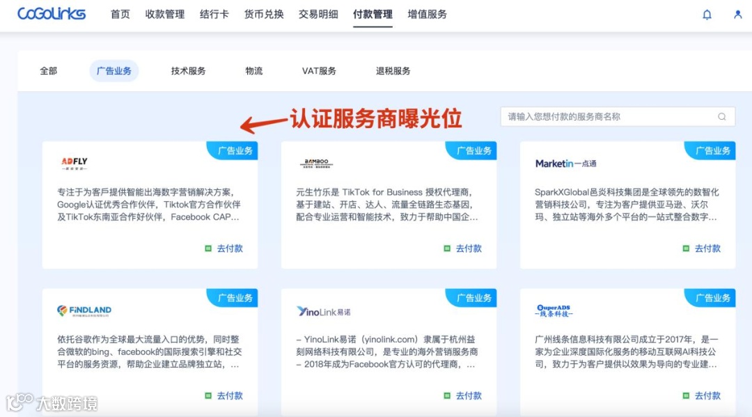Open 货币兑换 menu
Viewport: 752px width, 417px height.
[x=264, y=15]
